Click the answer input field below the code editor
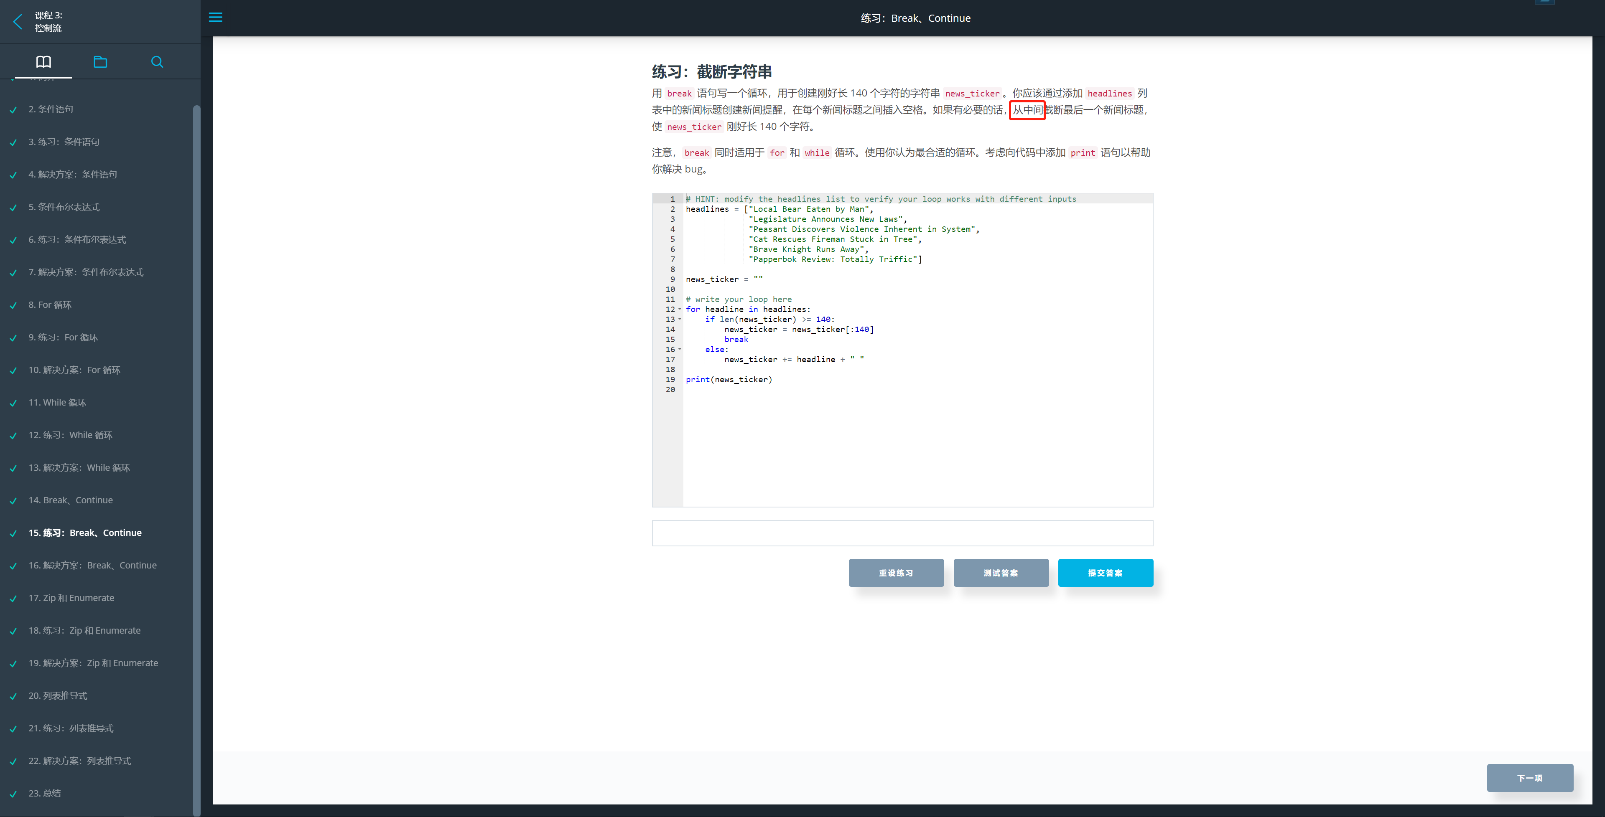The width and height of the screenshot is (1605, 817). tap(902, 533)
